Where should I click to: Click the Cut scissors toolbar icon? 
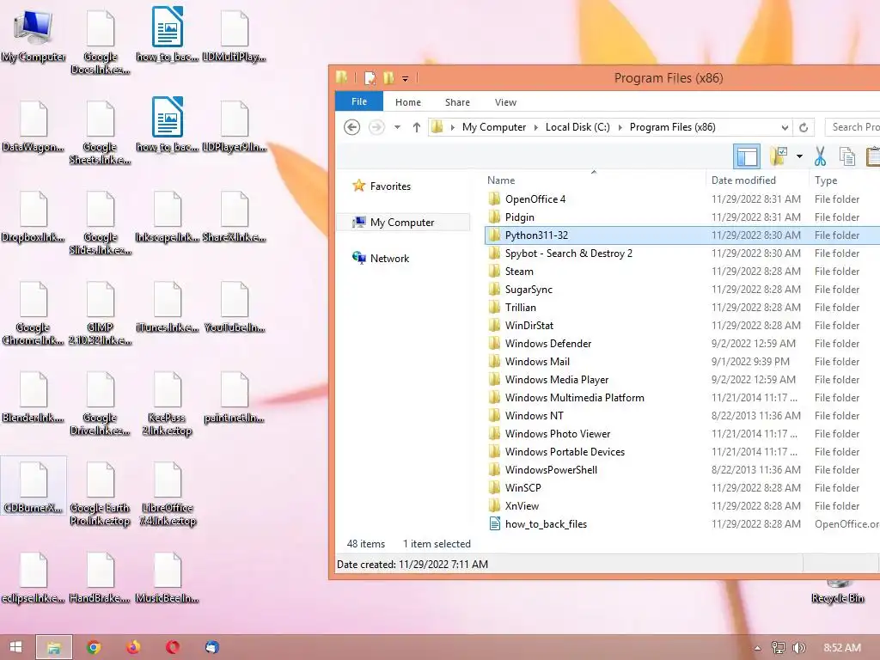pos(820,156)
